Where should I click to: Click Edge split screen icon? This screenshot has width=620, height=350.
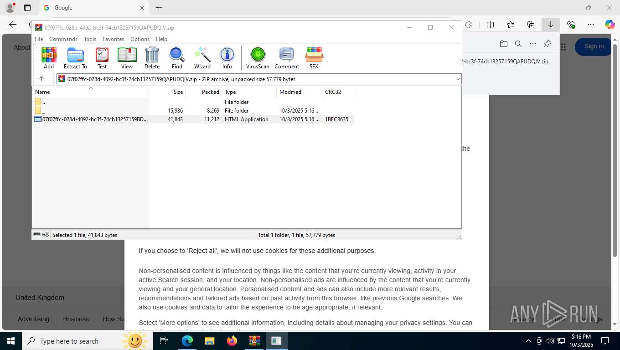491,25
